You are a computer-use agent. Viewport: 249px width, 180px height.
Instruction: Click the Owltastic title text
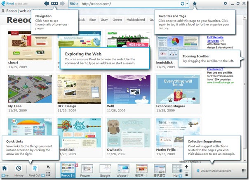pyautogui.click(x=115, y=149)
